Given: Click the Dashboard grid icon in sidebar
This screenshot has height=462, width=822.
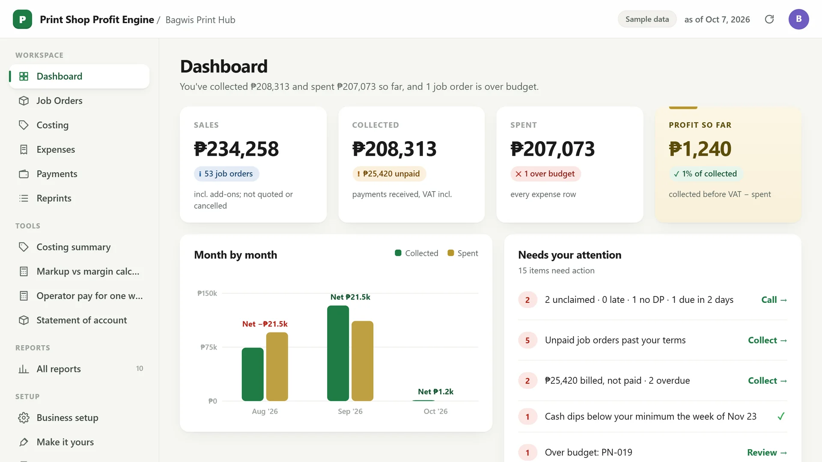Looking at the screenshot, I should pos(24,76).
